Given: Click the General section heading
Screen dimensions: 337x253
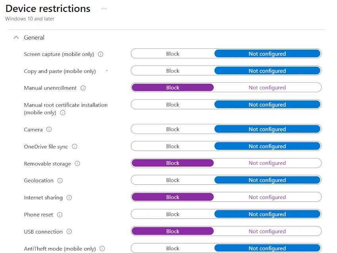Looking at the screenshot, I should pos(34,38).
